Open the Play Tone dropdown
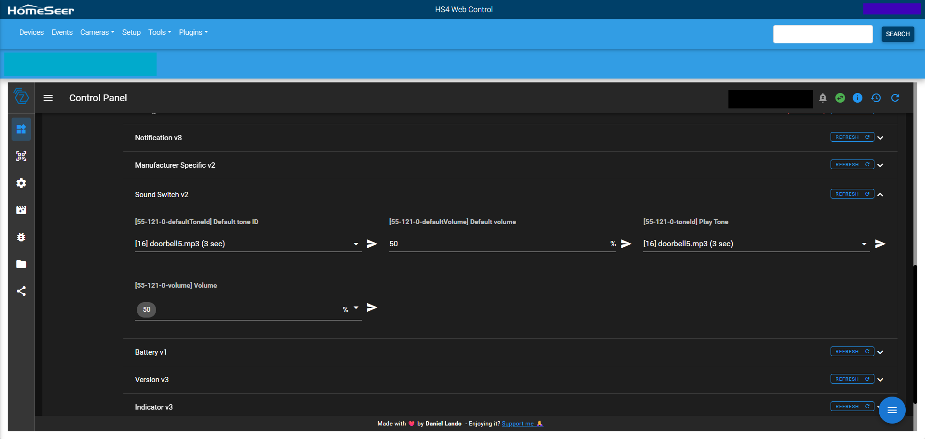Image resolution: width=925 pixels, height=439 pixels. pyautogui.click(x=864, y=244)
